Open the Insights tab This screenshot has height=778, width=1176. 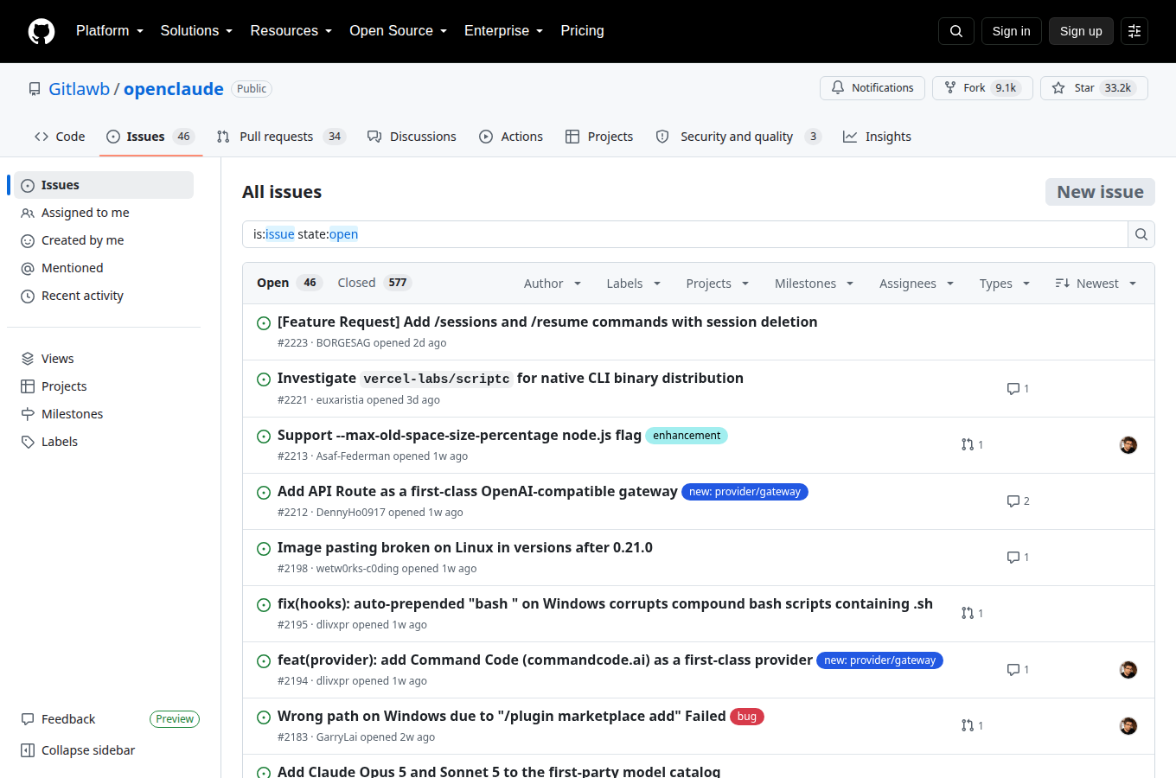click(877, 137)
